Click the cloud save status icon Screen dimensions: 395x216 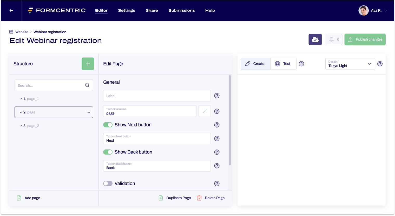click(315, 39)
